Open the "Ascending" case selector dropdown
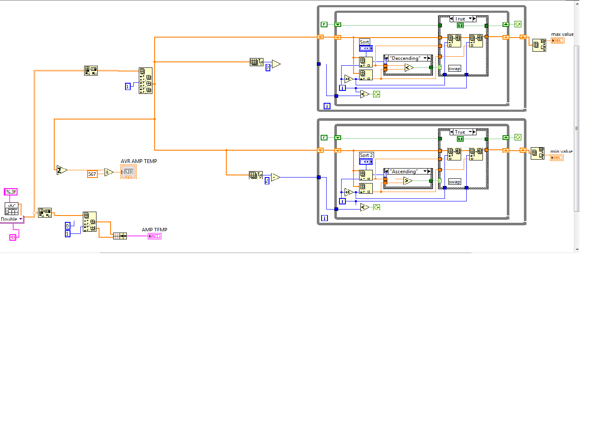 pos(425,172)
